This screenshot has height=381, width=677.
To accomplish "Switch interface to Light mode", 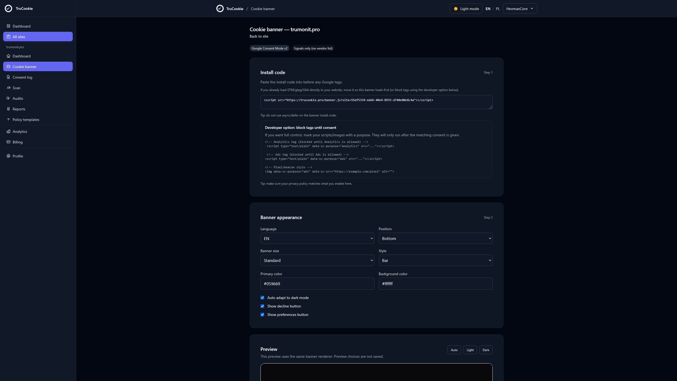I will (x=466, y=8).
